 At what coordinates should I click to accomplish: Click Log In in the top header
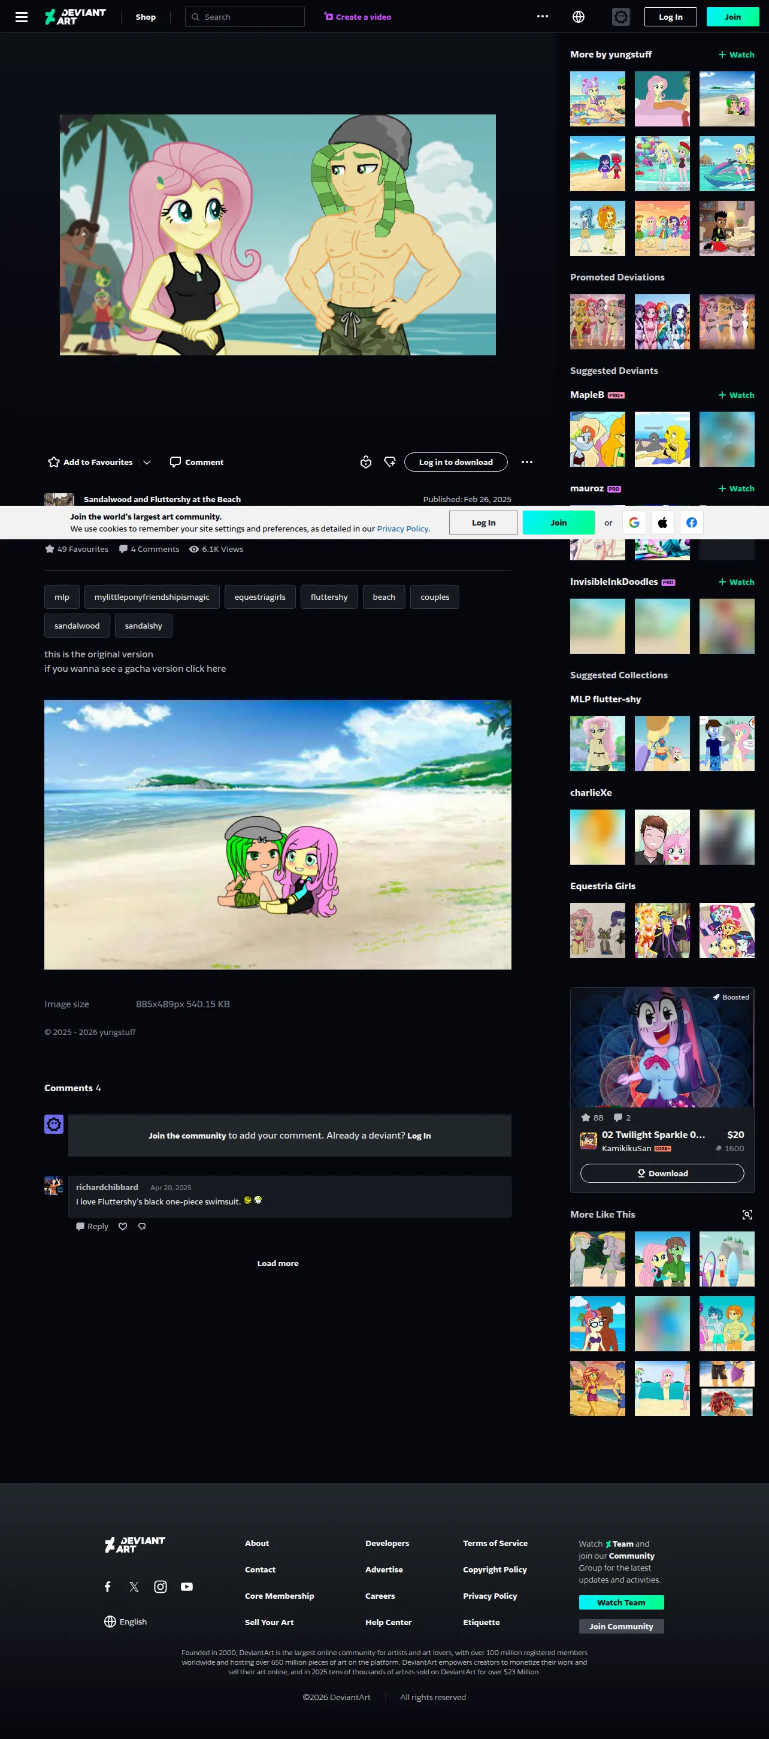click(671, 17)
